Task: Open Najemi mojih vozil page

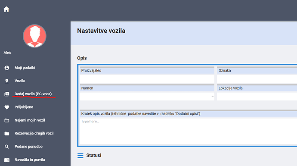Action: (x=30, y=120)
